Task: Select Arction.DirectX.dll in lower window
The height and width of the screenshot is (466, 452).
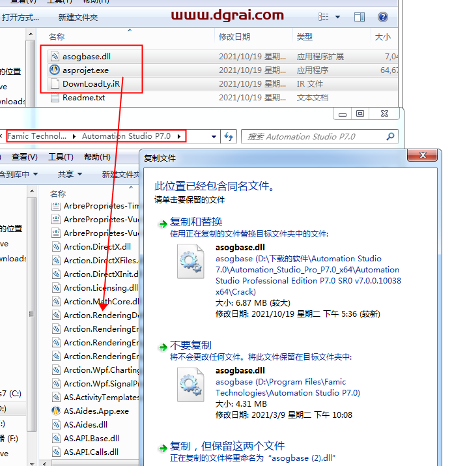Action: coord(97,246)
